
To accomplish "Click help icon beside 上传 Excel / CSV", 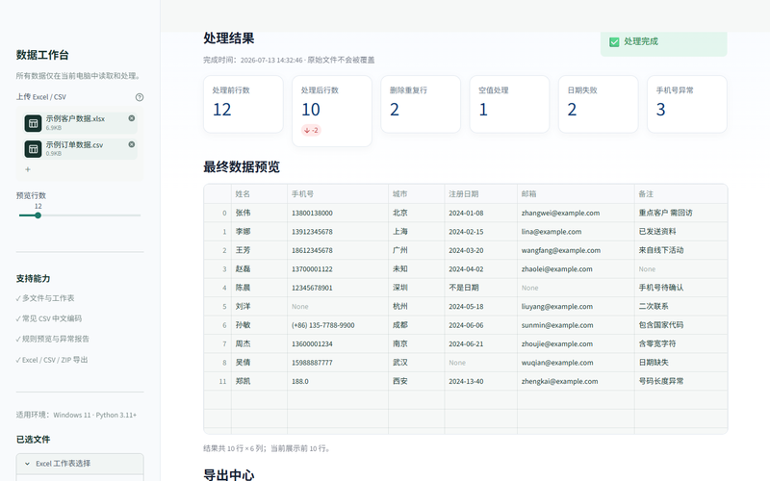I will coord(140,97).
